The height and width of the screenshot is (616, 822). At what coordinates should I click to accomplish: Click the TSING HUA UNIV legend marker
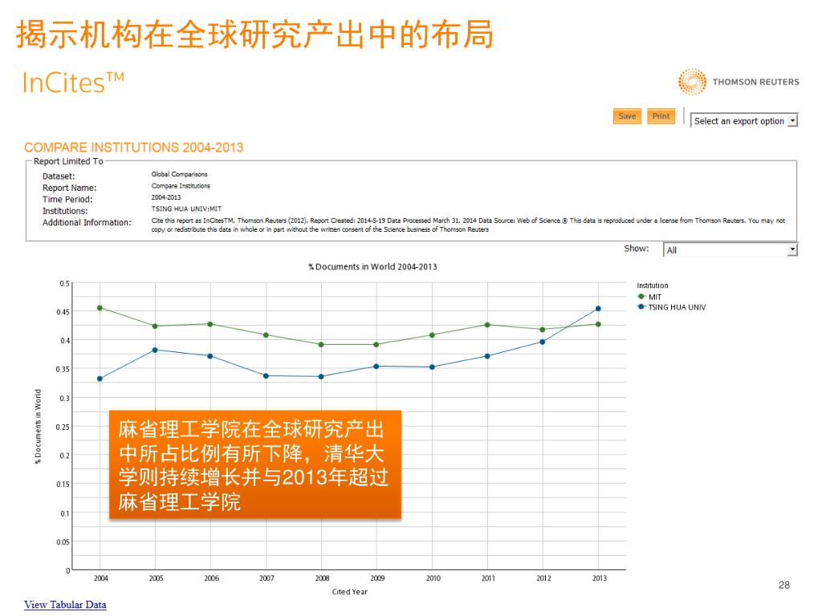(641, 307)
